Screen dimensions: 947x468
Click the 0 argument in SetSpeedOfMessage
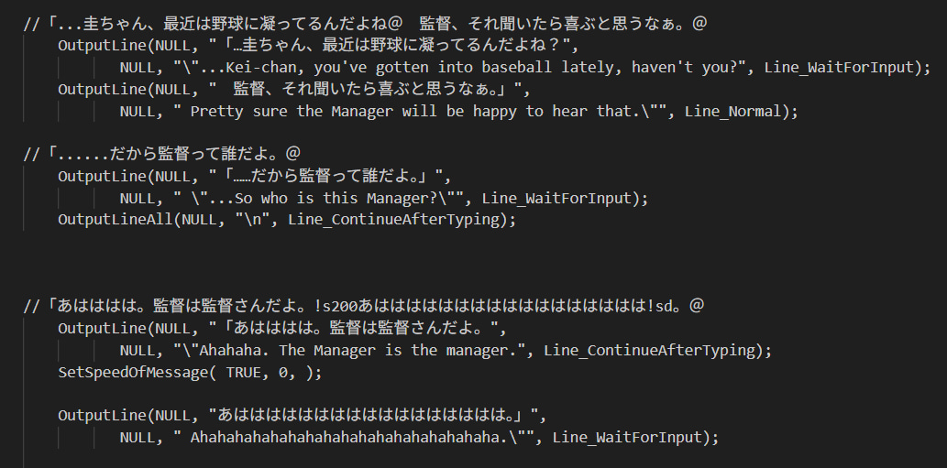(283, 372)
